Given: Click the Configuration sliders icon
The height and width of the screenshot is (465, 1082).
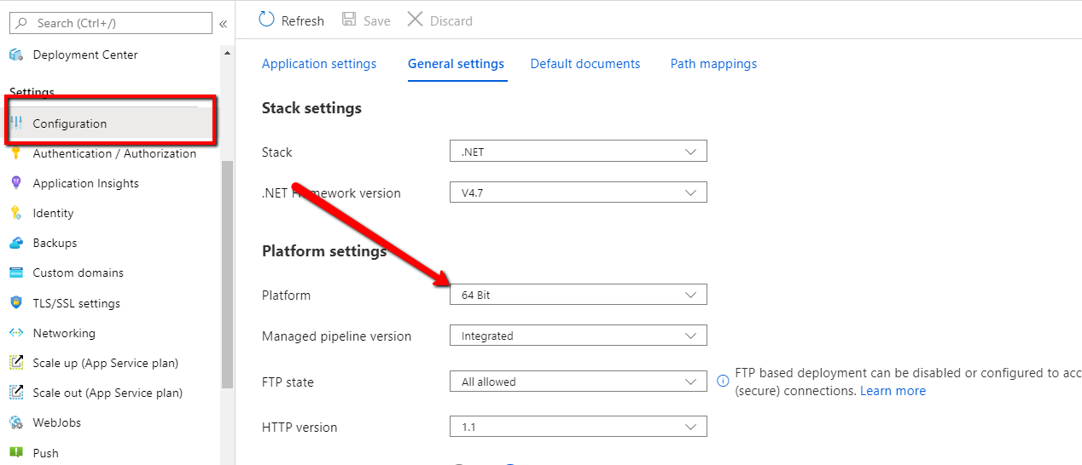Looking at the screenshot, I should [16, 123].
